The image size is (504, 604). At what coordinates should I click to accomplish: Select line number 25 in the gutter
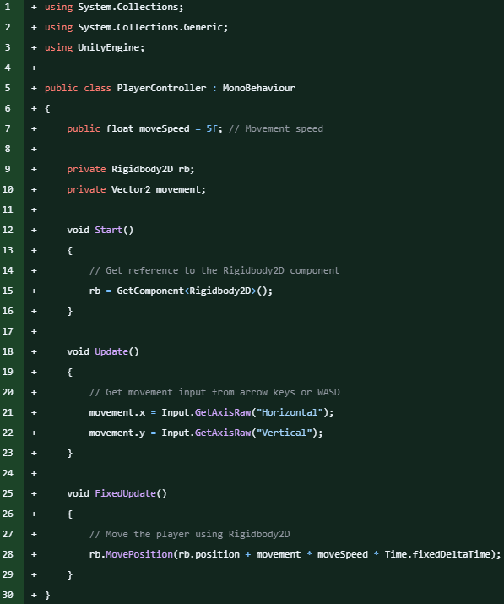pos(8,493)
